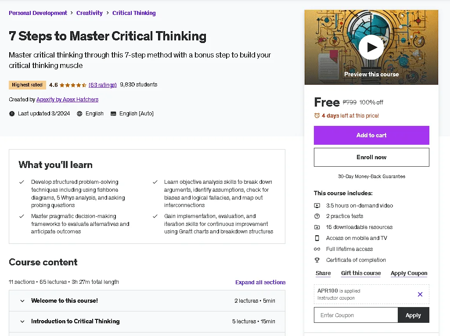
Task: Focus the Enter Coupon input field
Action: click(x=356, y=315)
